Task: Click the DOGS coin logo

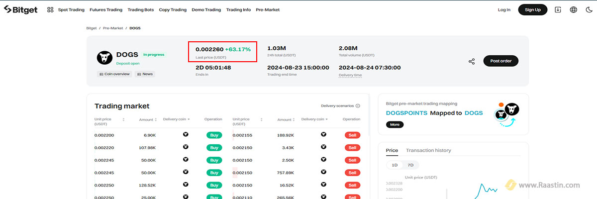Action: 104,58
